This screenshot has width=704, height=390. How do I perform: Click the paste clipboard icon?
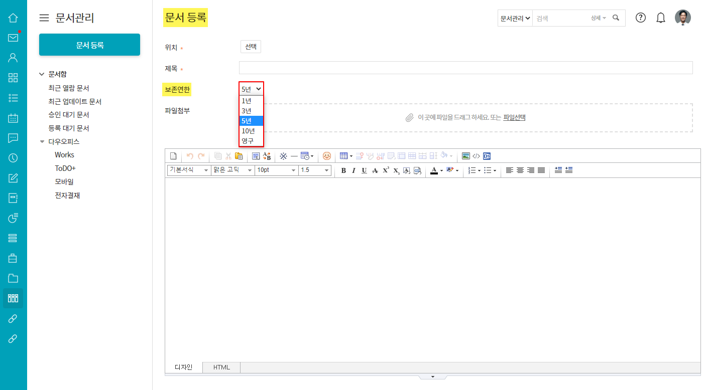(239, 156)
